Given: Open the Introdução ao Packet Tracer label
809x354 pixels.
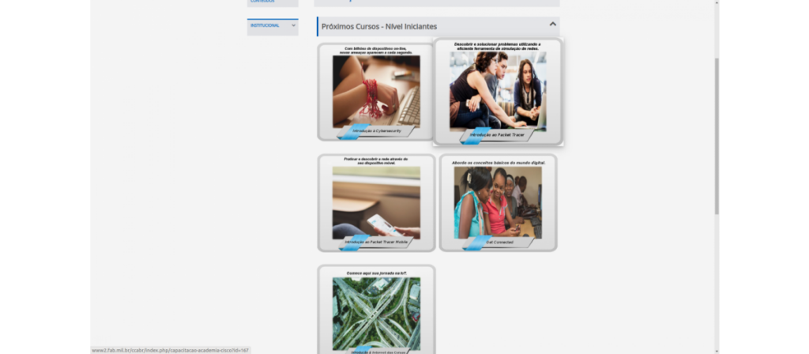Looking at the screenshot, I should (497, 134).
